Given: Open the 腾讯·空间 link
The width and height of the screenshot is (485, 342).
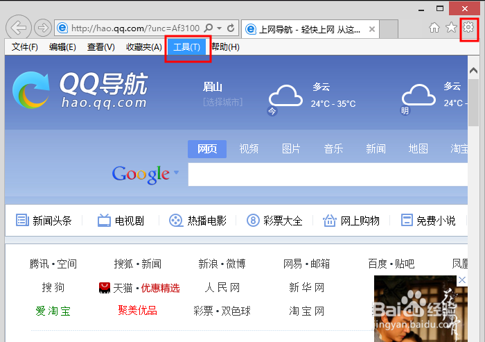Looking at the screenshot, I should [x=53, y=264].
